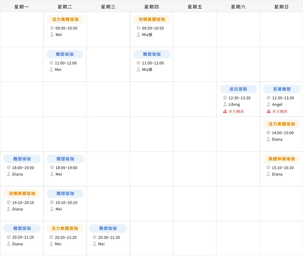Open the 芭蕾雕塑 class on Sunday
This screenshot has height=256, width=303.
click(x=282, y=89)
